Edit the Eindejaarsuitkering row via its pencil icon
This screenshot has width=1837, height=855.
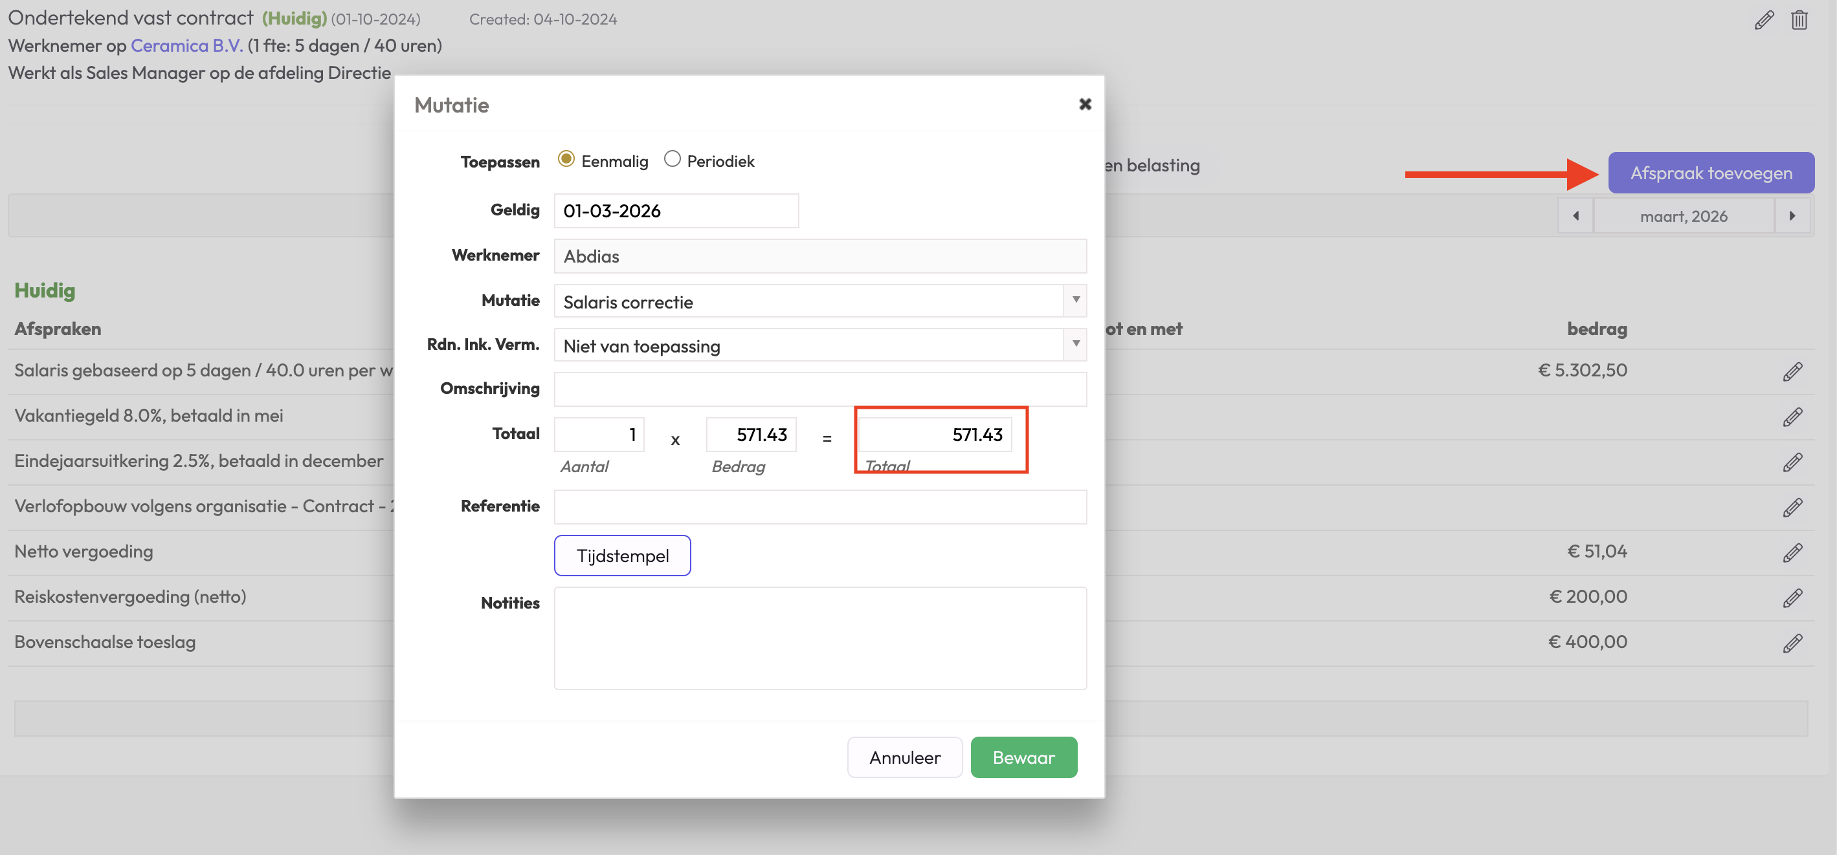[1792, 462]
